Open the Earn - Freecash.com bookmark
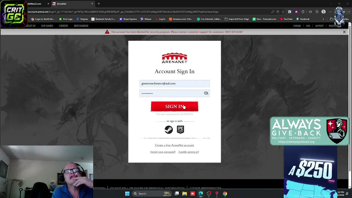The width and height of the screenshot is (352, 198). (264, 19)
